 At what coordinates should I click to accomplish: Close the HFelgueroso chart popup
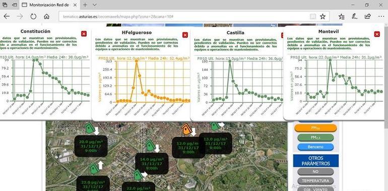coord(185,35)
